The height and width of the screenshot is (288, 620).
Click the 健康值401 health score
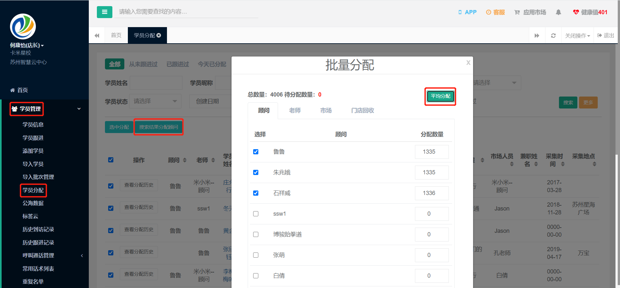(x=590, y=12)
